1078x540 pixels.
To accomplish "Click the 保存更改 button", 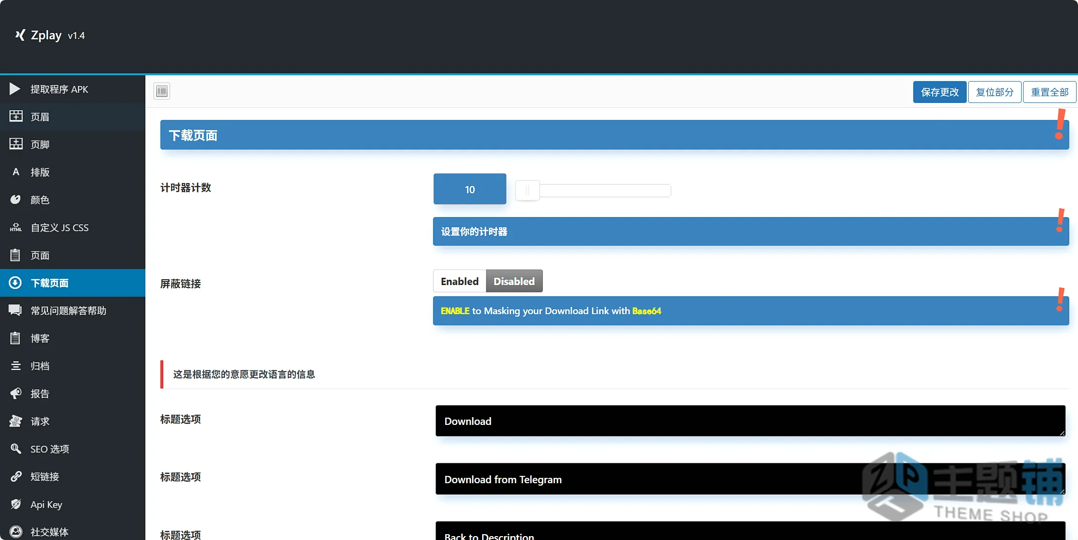I will coord(939,92).
